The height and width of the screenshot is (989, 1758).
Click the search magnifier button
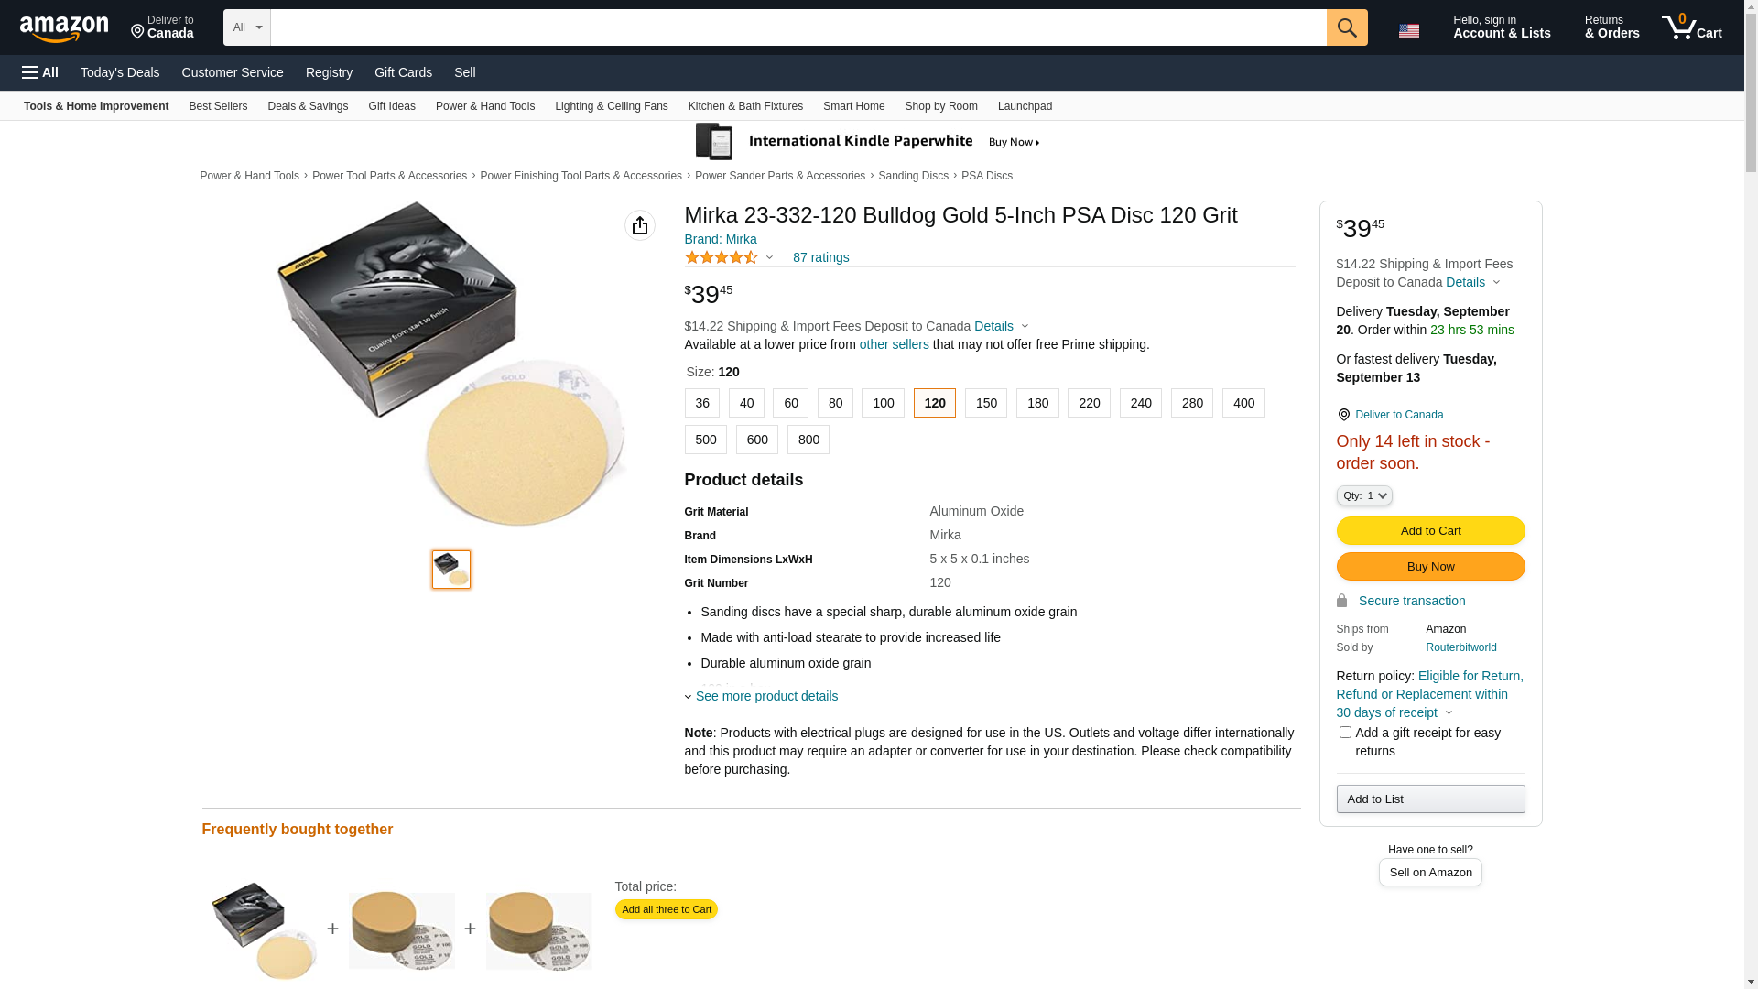tap(1346, 27)
